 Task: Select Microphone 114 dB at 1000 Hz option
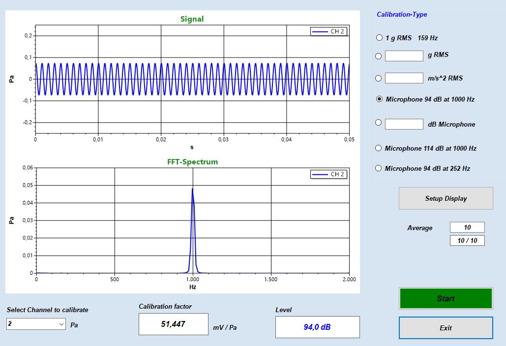coord(379,148)
